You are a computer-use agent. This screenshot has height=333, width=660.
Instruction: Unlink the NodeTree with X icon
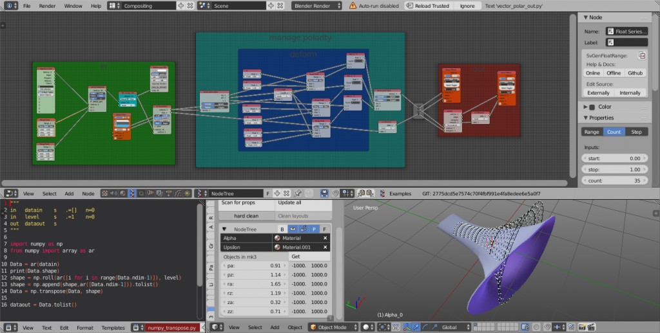[x=287, y=193]
